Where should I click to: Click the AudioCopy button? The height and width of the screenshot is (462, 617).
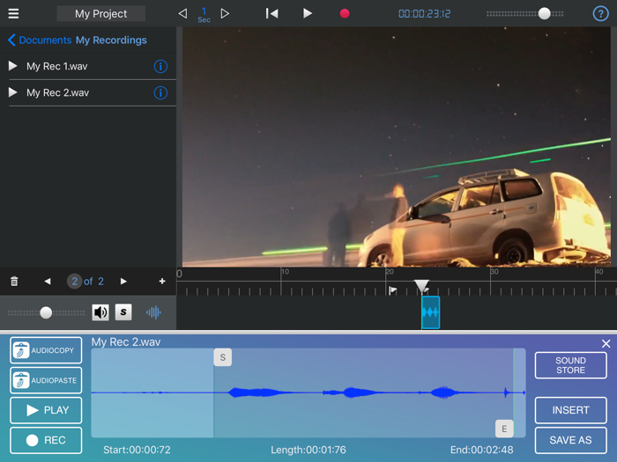click(x=46, y=350)
